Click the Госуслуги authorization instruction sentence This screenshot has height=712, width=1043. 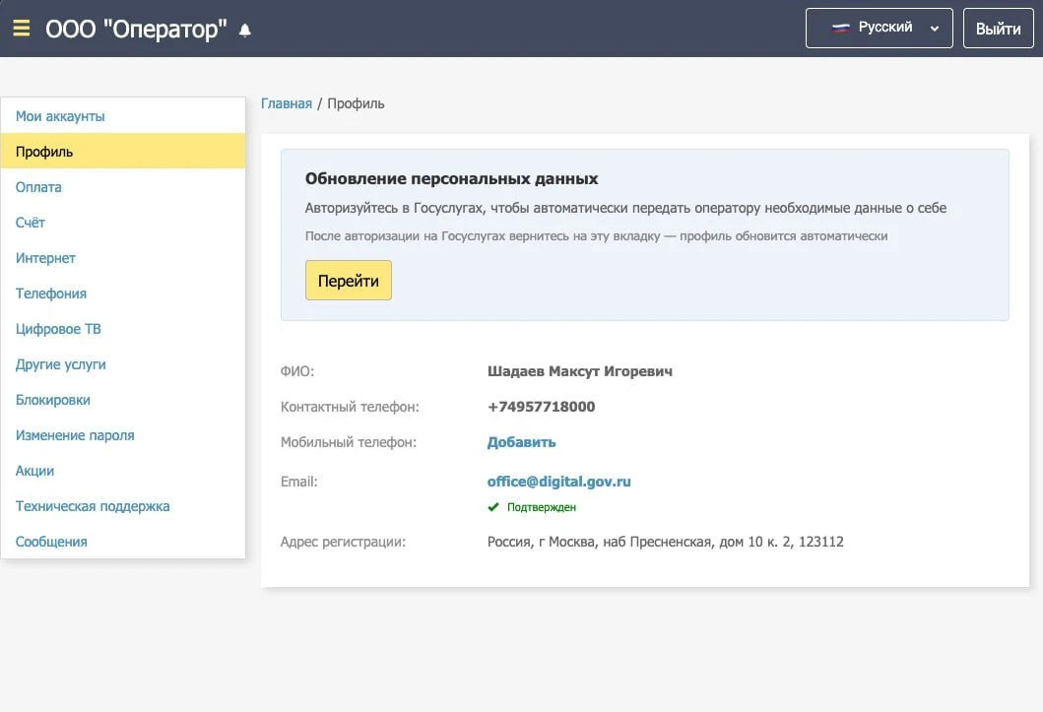tap(625, 208)
